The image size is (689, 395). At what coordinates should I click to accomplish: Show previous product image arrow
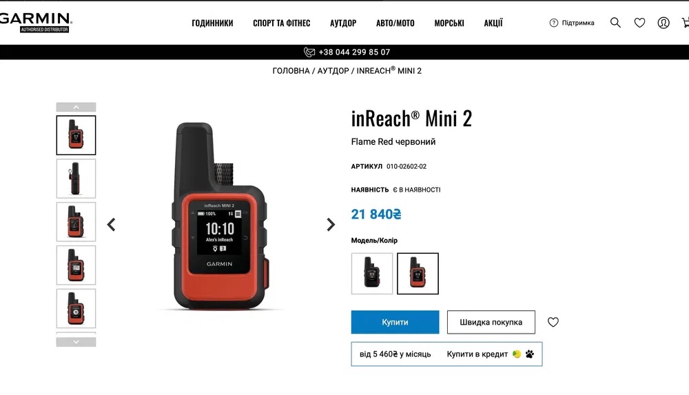(x=111, y=224)
